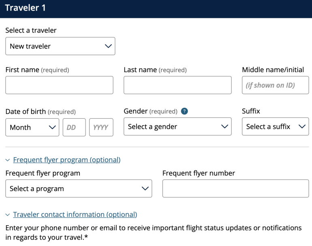Focus the Middle name/initial field
This screenshot has height=246, width=312.
(275, 85)
